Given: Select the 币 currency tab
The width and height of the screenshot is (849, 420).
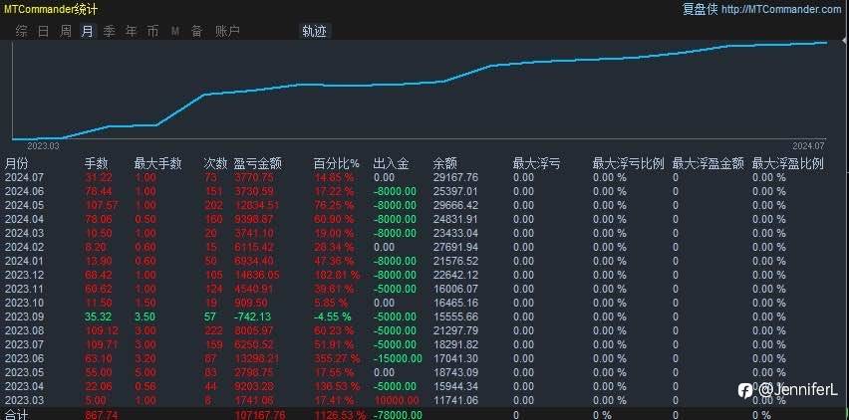Looking at the screenshot, I should coord(152,32).
